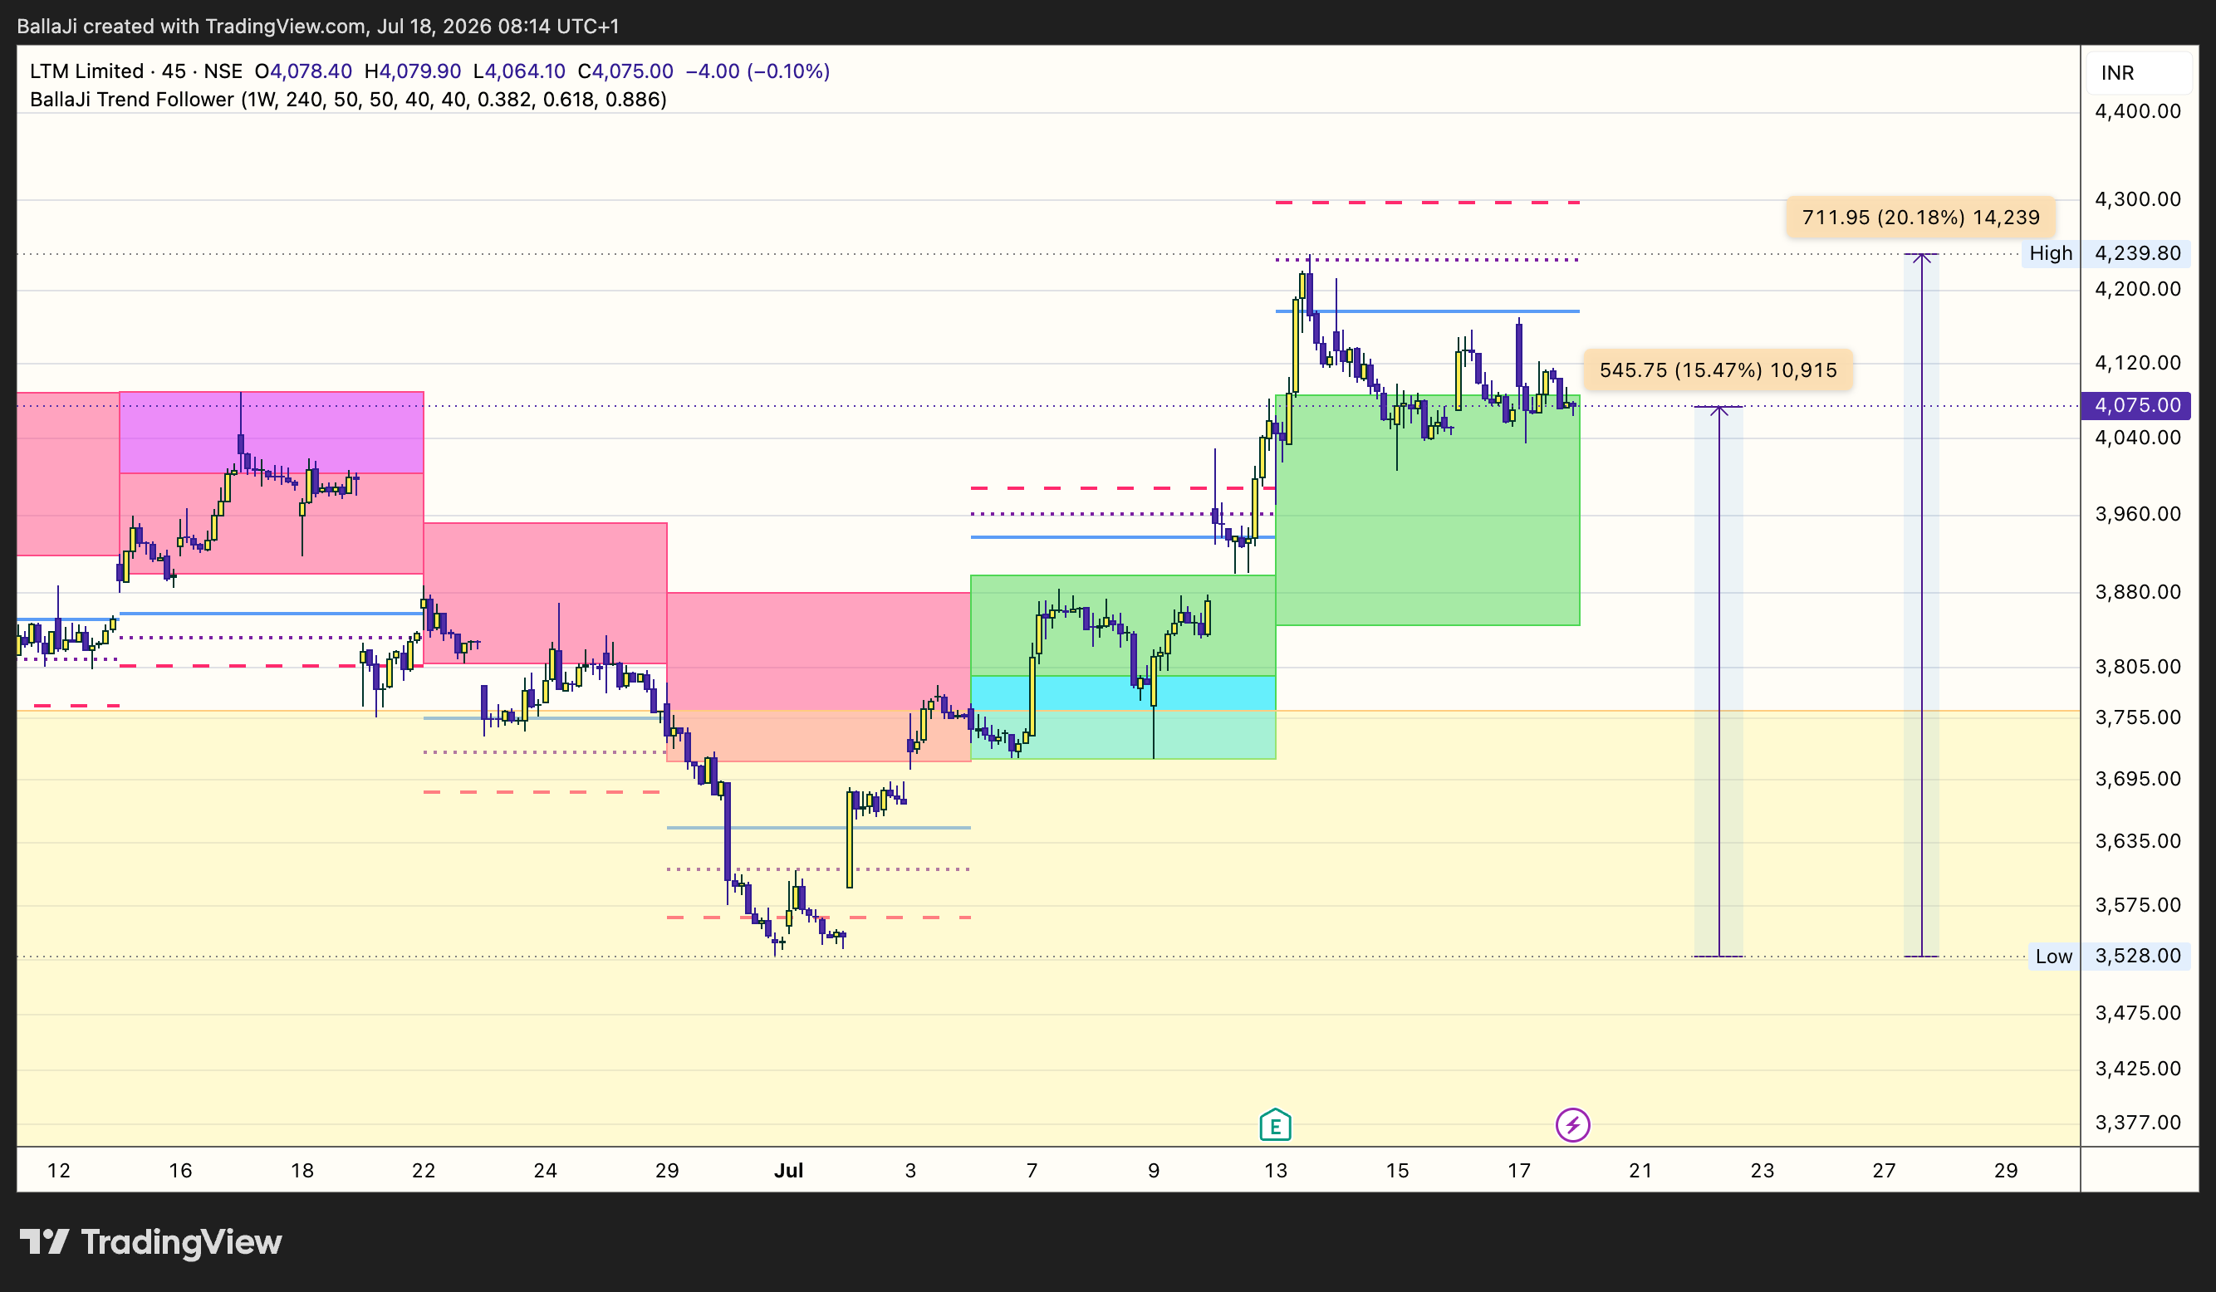Click the Low 3,528.00 price label
The image size is (2216, 1292).
click(2109, 957)
